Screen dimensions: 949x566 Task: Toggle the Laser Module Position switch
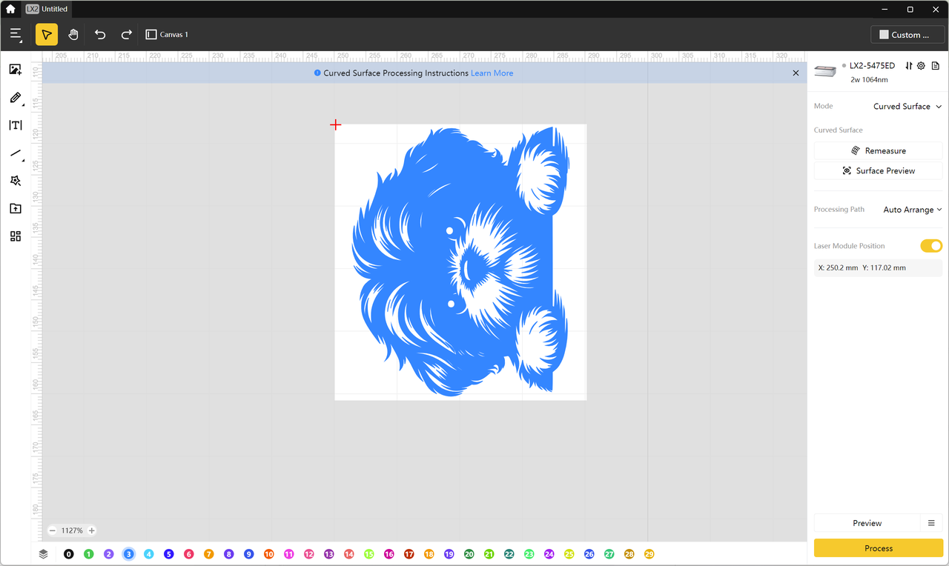930,246
